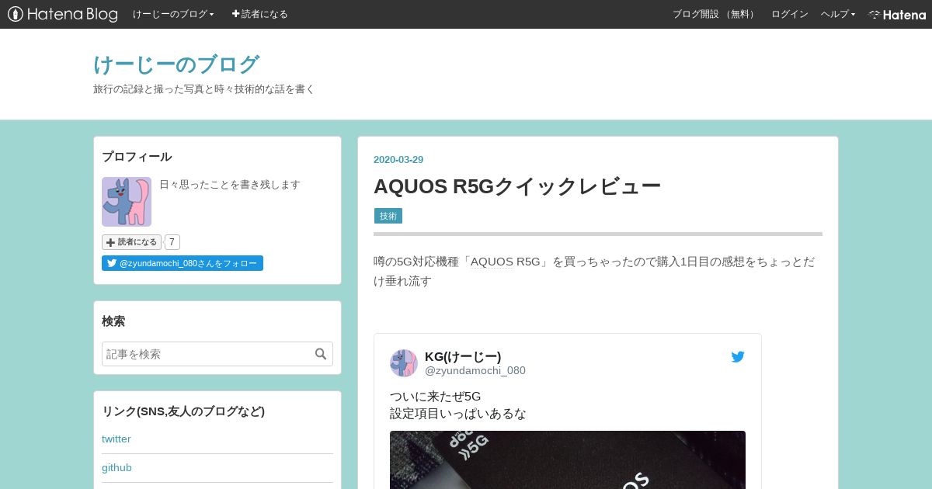Click profile description 日々思ったことを書き残します
Viewport: 932px width, 489px height.
[x=230, y=185]
